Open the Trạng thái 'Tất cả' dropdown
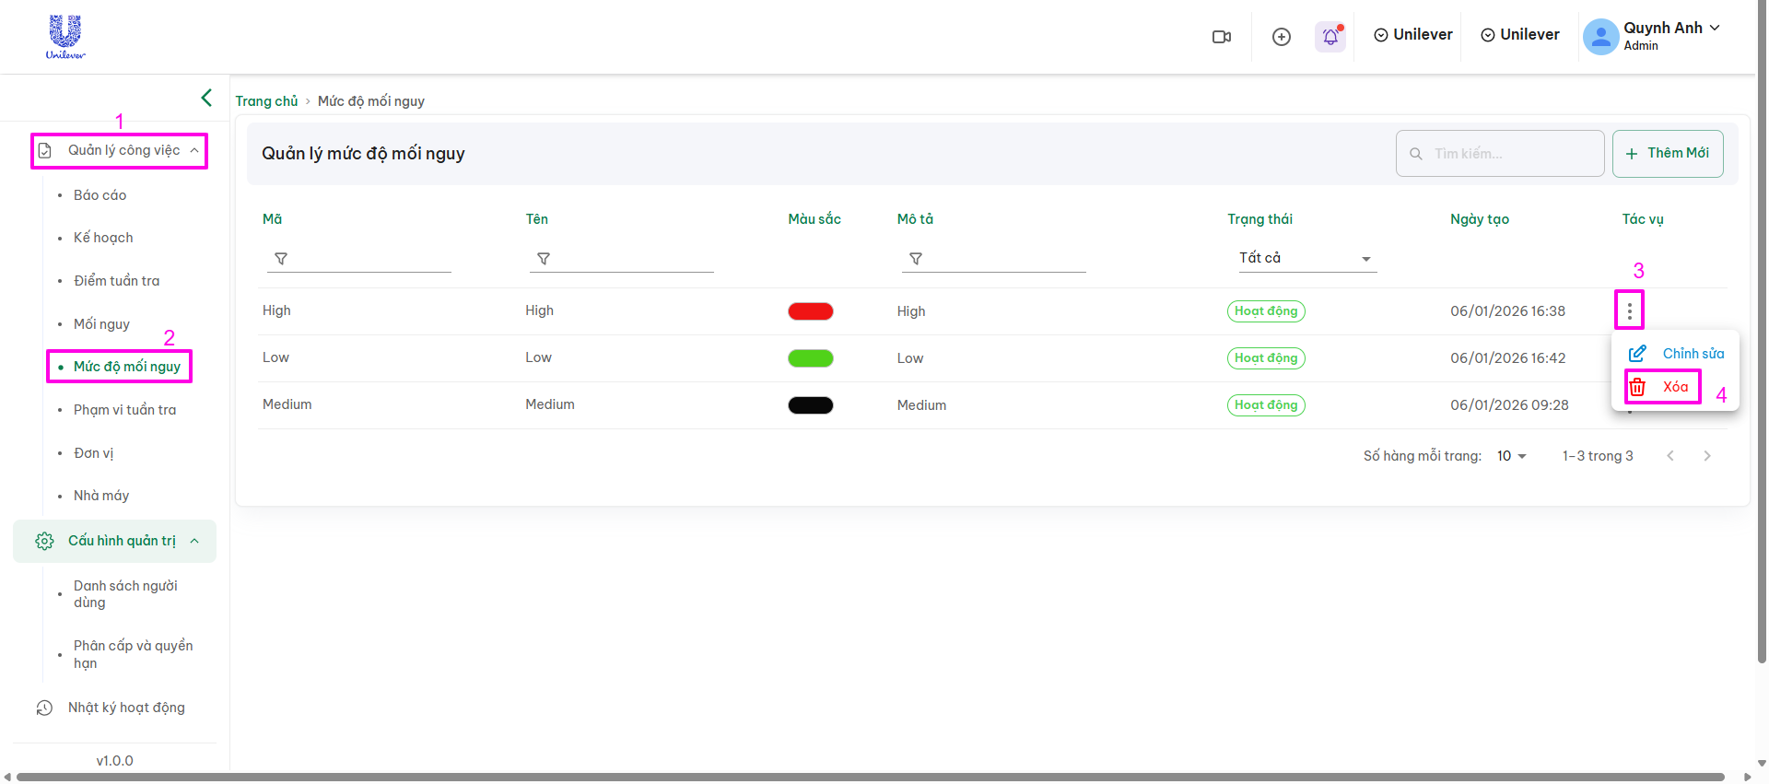The width and height of the screenshot is (1769, 784). pos(1305,259)
